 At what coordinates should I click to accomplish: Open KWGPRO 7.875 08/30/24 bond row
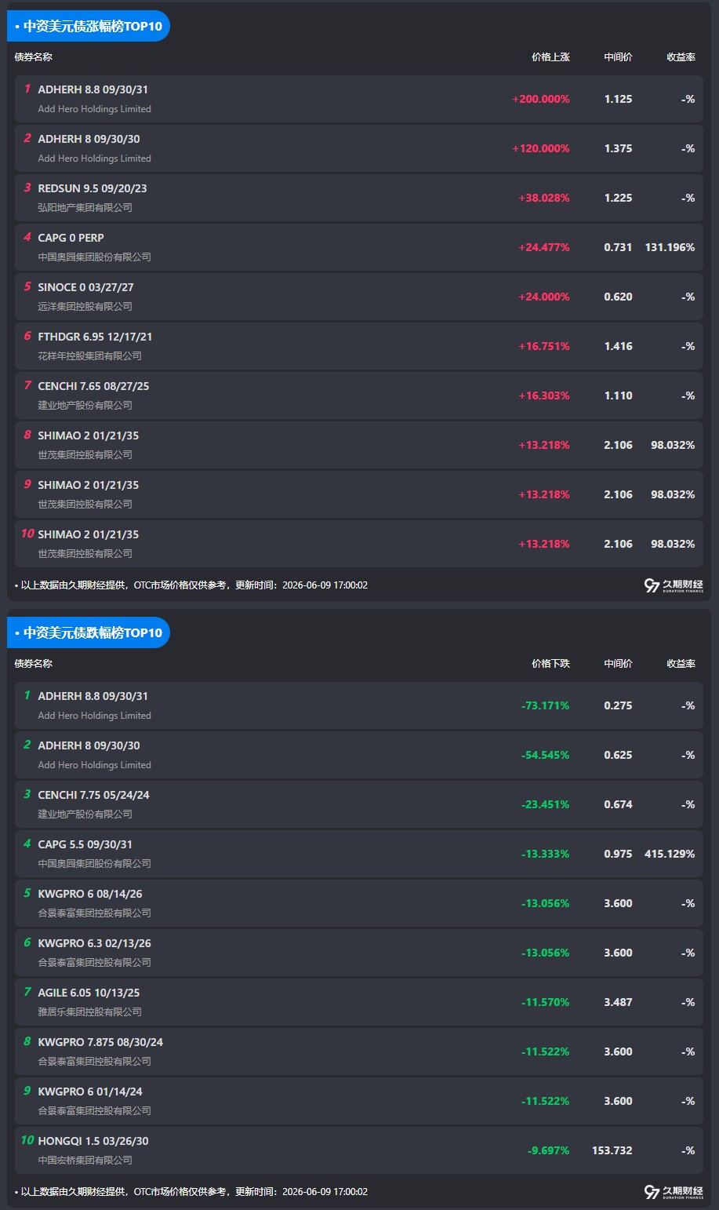(359, 1051)
